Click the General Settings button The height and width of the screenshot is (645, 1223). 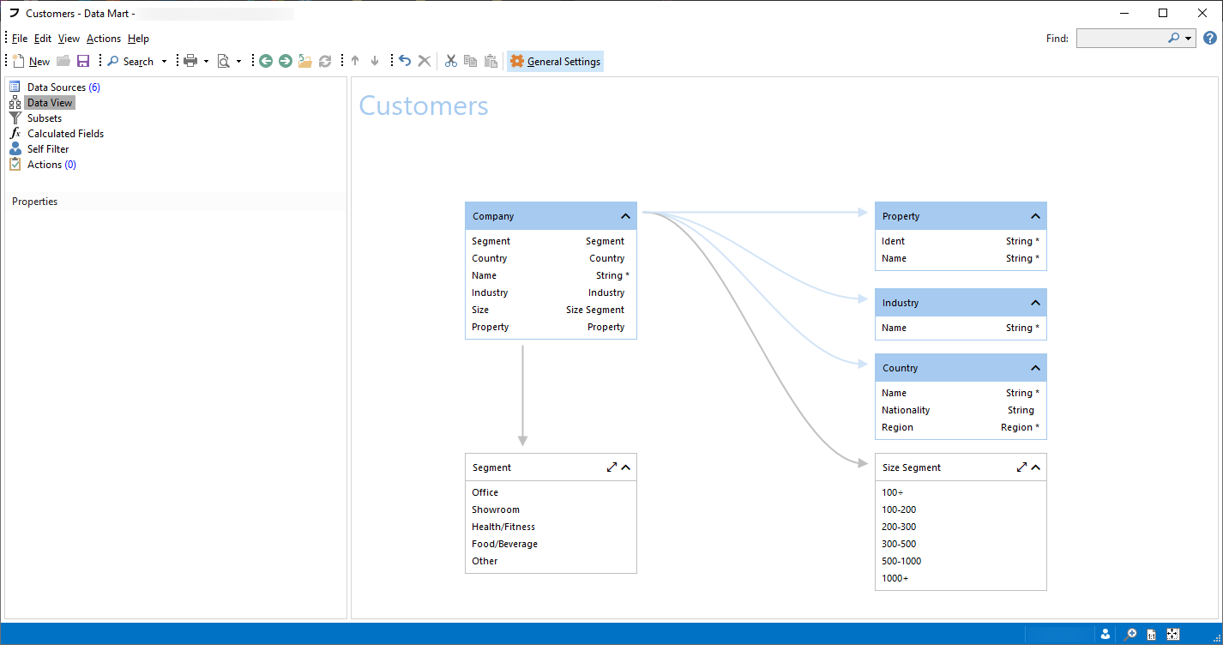click(555, 61)
